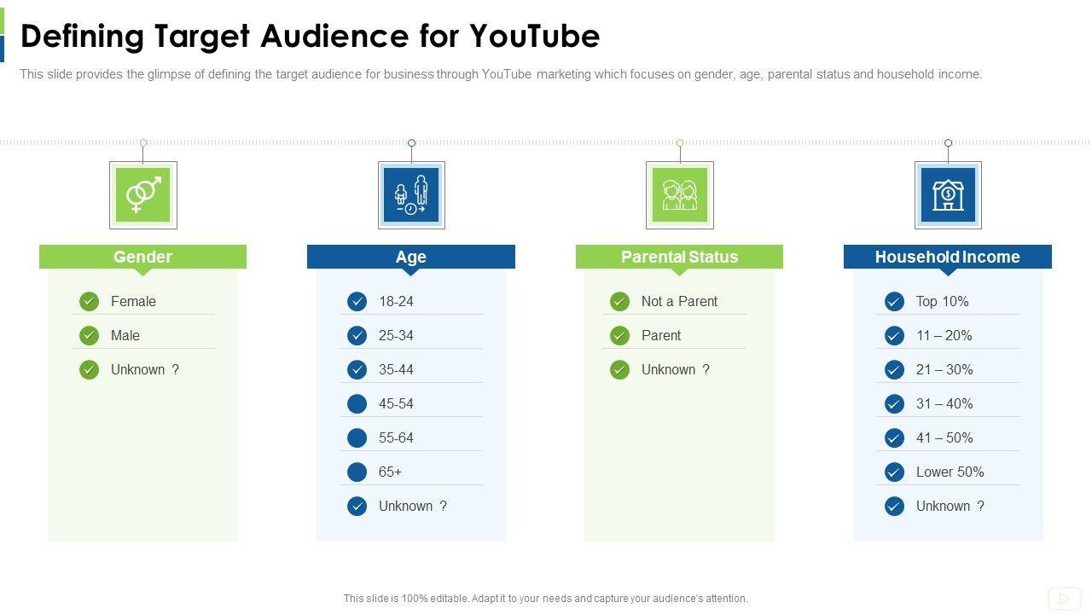Image resolution: width=1092 pixels, height=614 pixels.
Task: Select the age group people icon
Action: (x=411, y=195)
